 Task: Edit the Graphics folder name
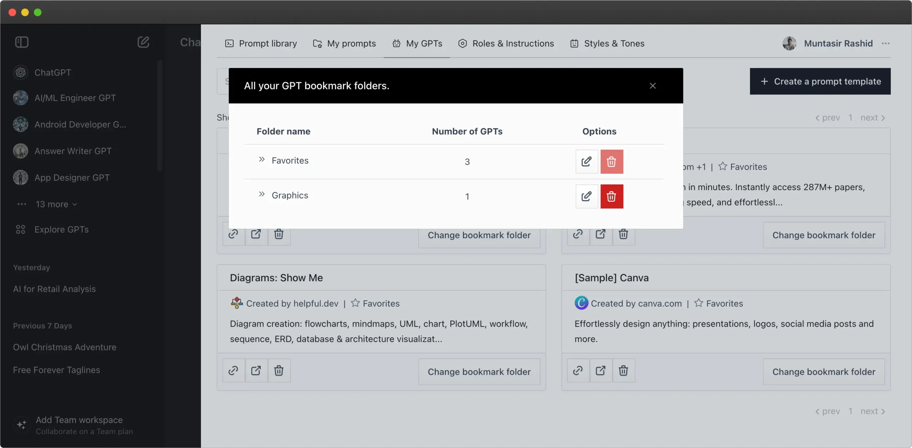click(586, 196)
